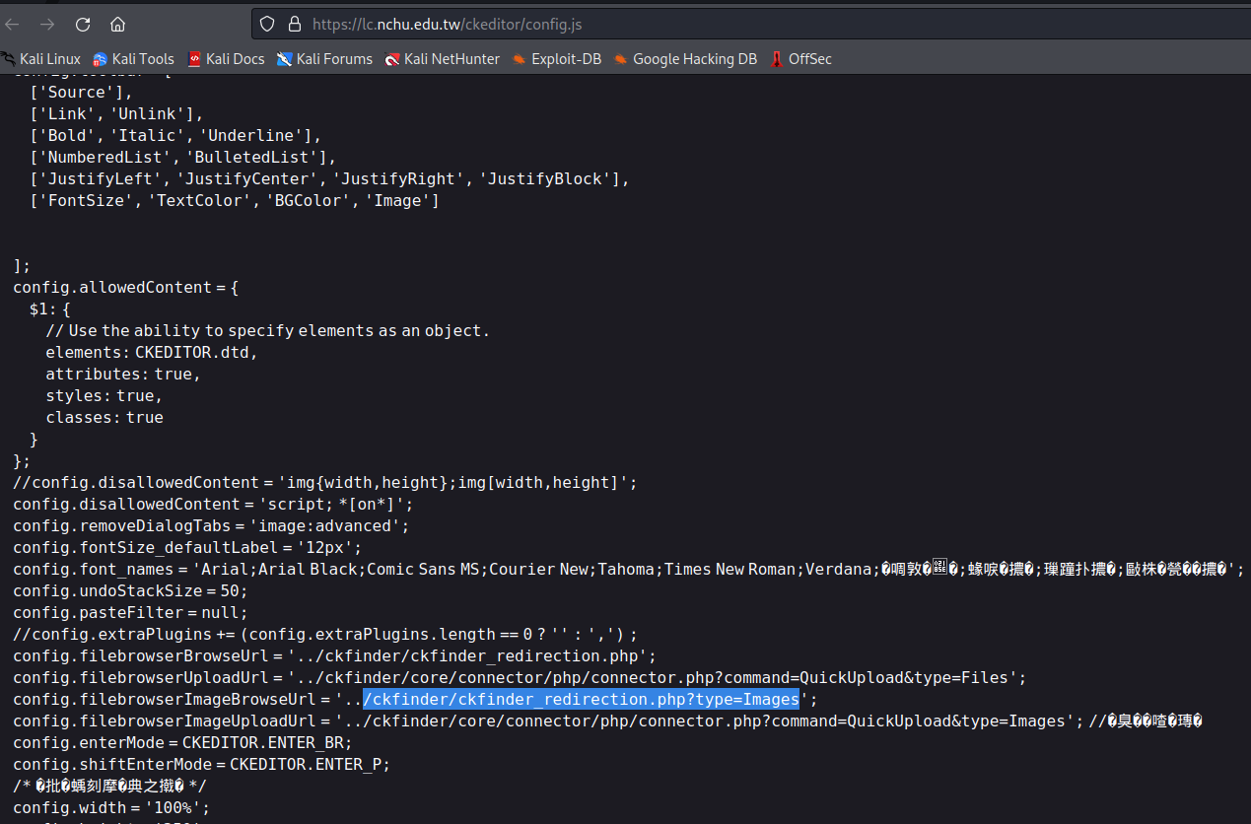Click the commented config.extraPlugins line

325,635
